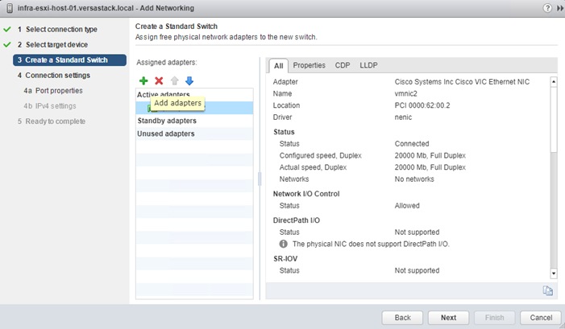The image size is (565, 329).
Task: Click the driver value nenic
Action: click(403, 117)
